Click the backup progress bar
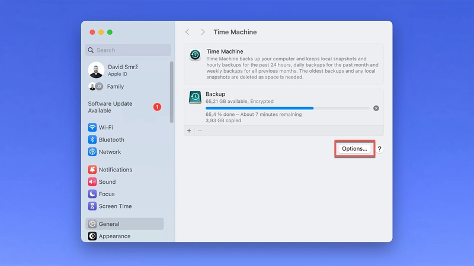 pyautogui.click(x=287, y=108)
